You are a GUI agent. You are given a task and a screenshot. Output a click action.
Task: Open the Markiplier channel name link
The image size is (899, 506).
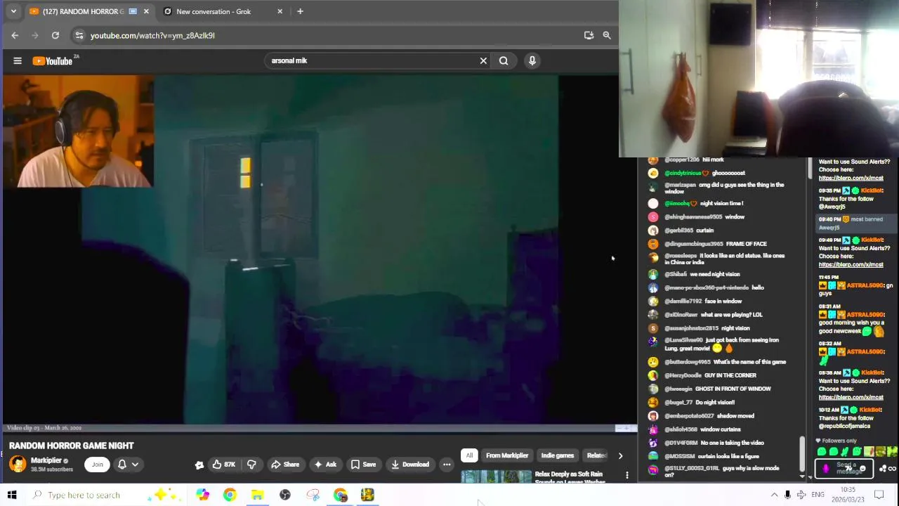(46, 460)
